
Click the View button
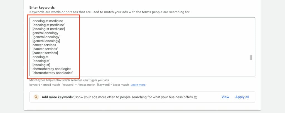click(225, 97)
